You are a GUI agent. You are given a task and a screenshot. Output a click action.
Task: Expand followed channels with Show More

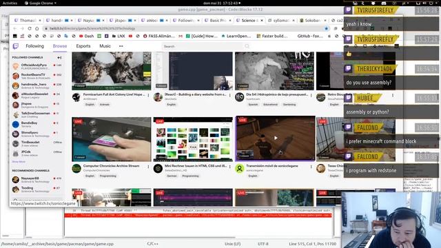tap(19, 162)
